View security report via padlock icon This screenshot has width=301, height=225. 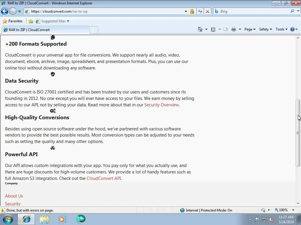coord(192,11)
